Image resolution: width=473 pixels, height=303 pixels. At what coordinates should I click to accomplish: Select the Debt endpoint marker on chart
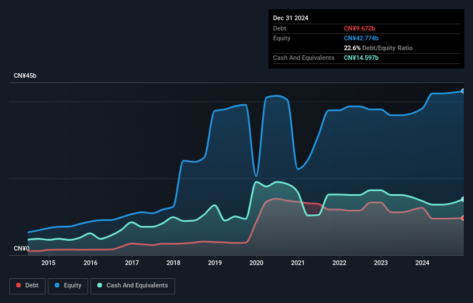click(463, 218)
